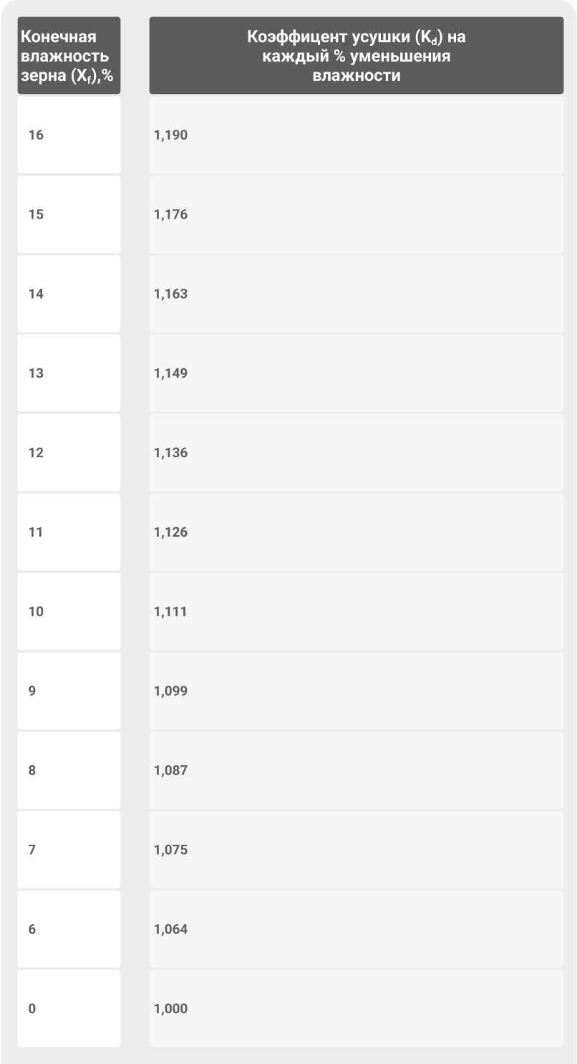Click the moisture cell with value 15

pyautogui.click(x=69, y=214)
